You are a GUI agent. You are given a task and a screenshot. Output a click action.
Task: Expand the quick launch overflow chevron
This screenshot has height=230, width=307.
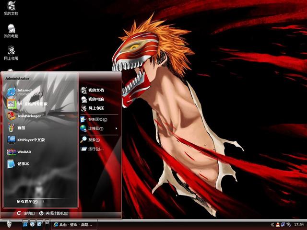(47, 224)
